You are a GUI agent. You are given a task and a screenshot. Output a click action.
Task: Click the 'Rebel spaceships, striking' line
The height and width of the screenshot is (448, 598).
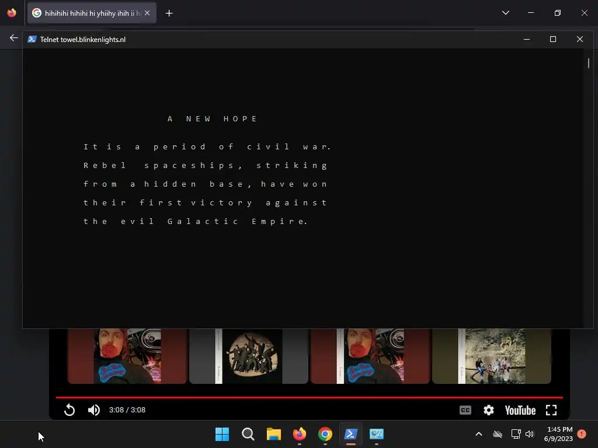[206, 165]
